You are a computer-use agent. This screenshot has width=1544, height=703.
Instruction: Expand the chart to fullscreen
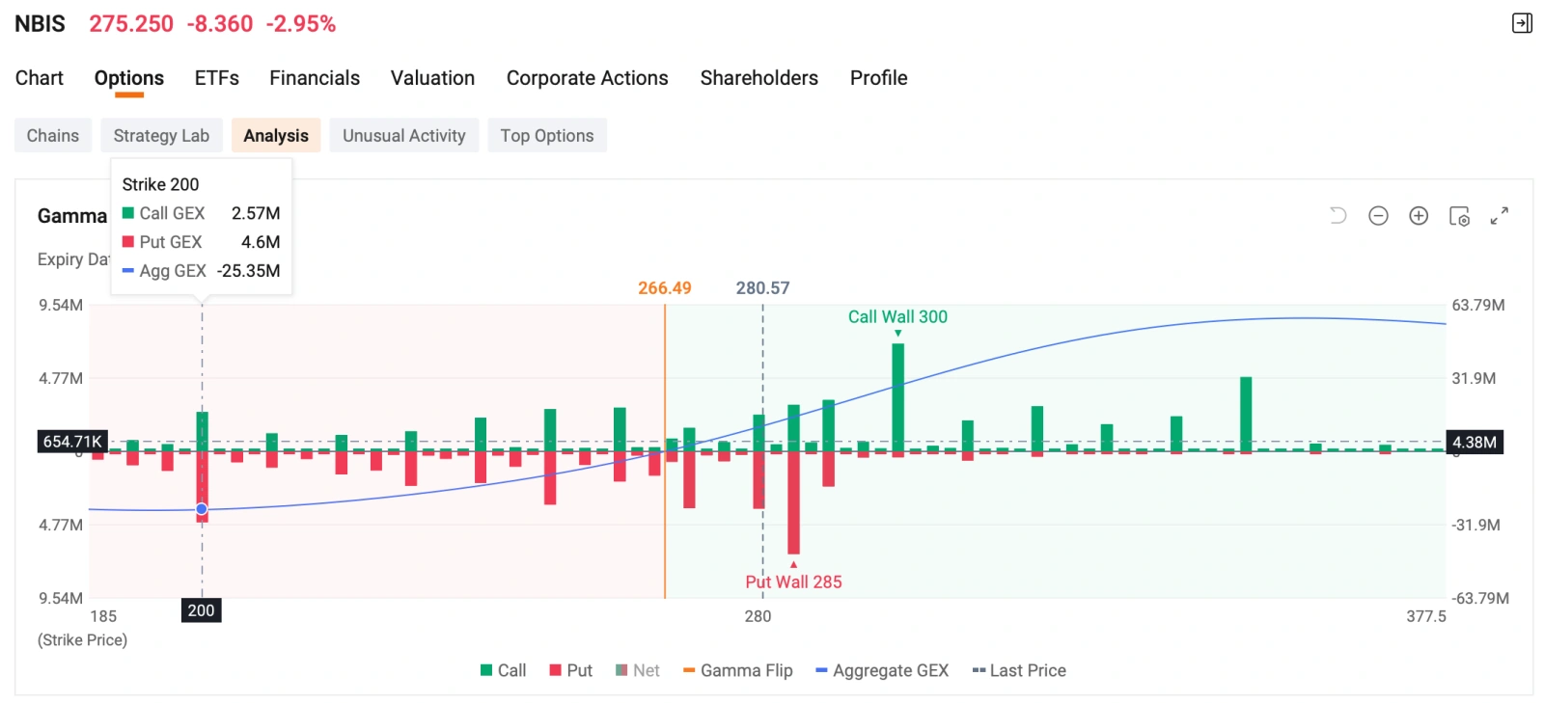pyautogui.click(x=1499, y=216)
